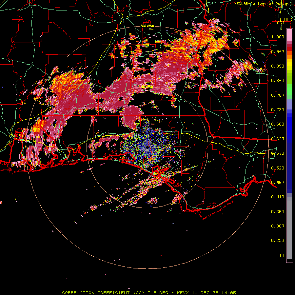The width and height of the screenshot is (295, 295).
Task: Click the KEVX radar site identifier
Action: coord(184,293)
